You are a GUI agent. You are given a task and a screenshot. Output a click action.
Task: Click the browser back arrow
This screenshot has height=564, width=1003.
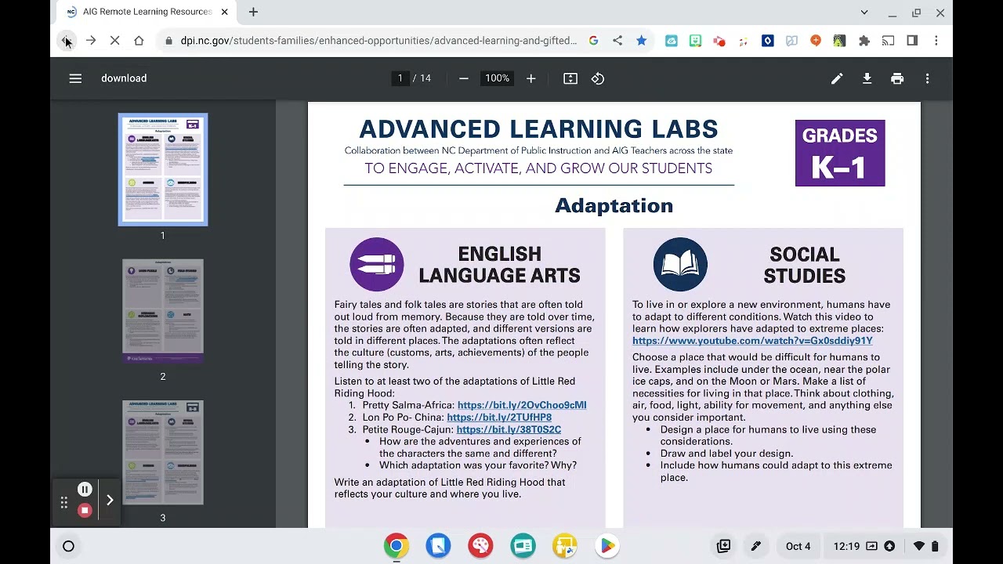(x=67, y=41)
